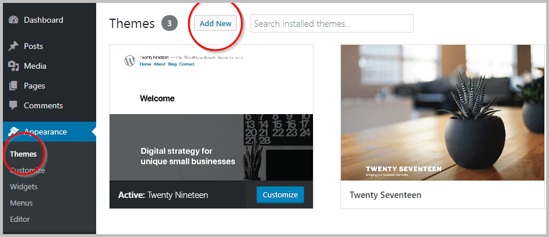Screen dimensions: 549x237
Task: Click the Twenty Seventeen theme name
Action: tap(385, 195)
